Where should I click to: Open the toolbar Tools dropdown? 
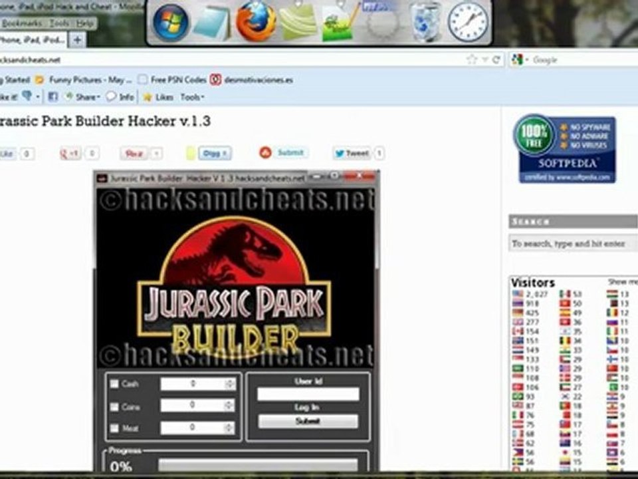[x=193, y=97]
